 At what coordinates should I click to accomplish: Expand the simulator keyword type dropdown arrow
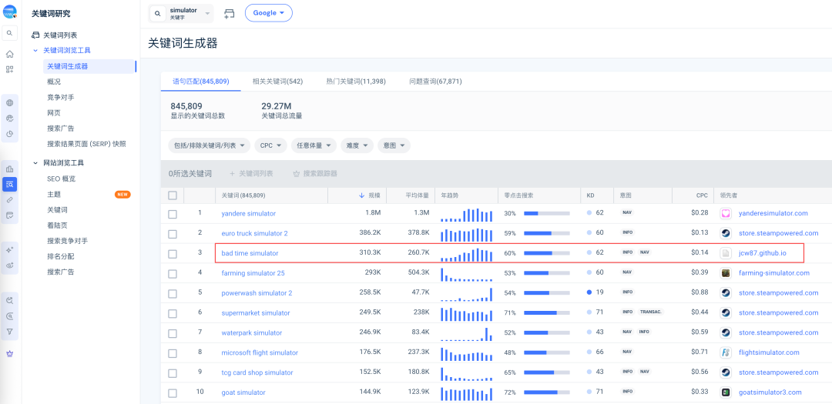click(x=207, y=13)
